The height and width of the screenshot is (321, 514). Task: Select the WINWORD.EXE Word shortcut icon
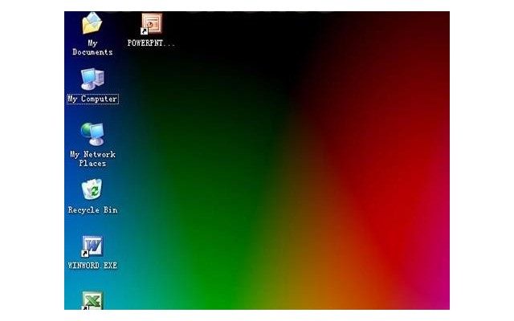(92, 246)
